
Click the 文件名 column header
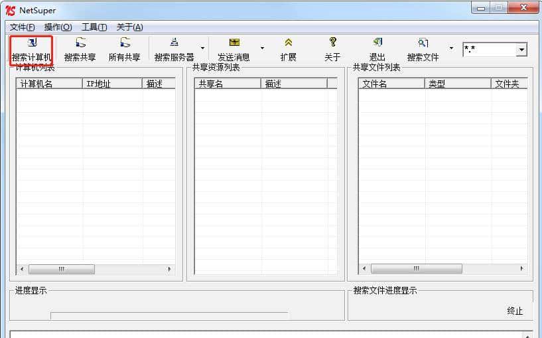tap(391, 84)
